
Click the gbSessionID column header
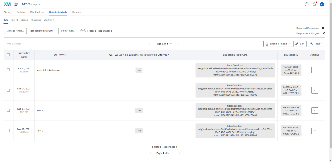click(x=291, y=55)
